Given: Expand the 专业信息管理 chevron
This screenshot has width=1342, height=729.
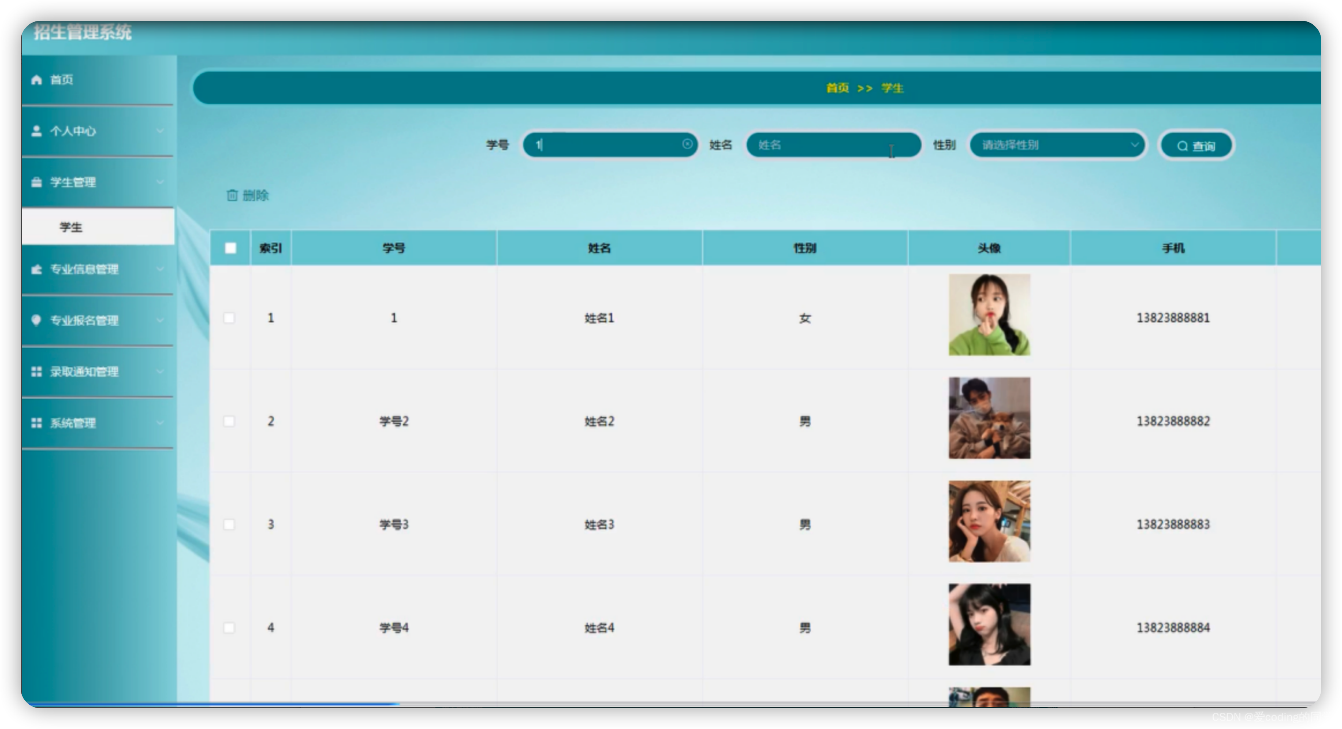Looking at the screenshot, I should coord(160,269).
